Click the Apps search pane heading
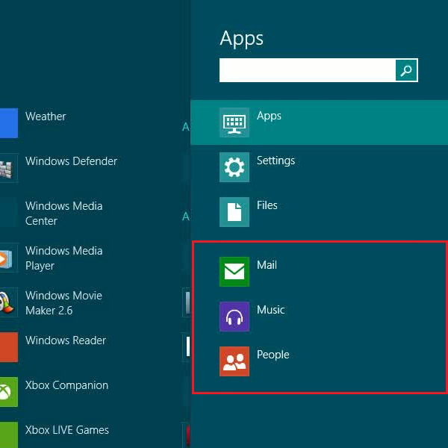448x448 pixels. pos(241,39)
